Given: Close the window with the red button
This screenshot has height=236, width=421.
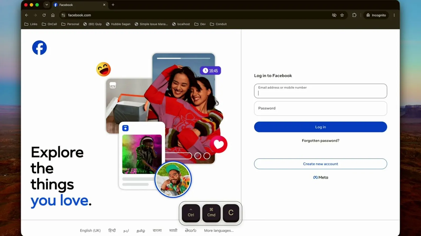Looking at the screenshot, I should pos(26,5).
